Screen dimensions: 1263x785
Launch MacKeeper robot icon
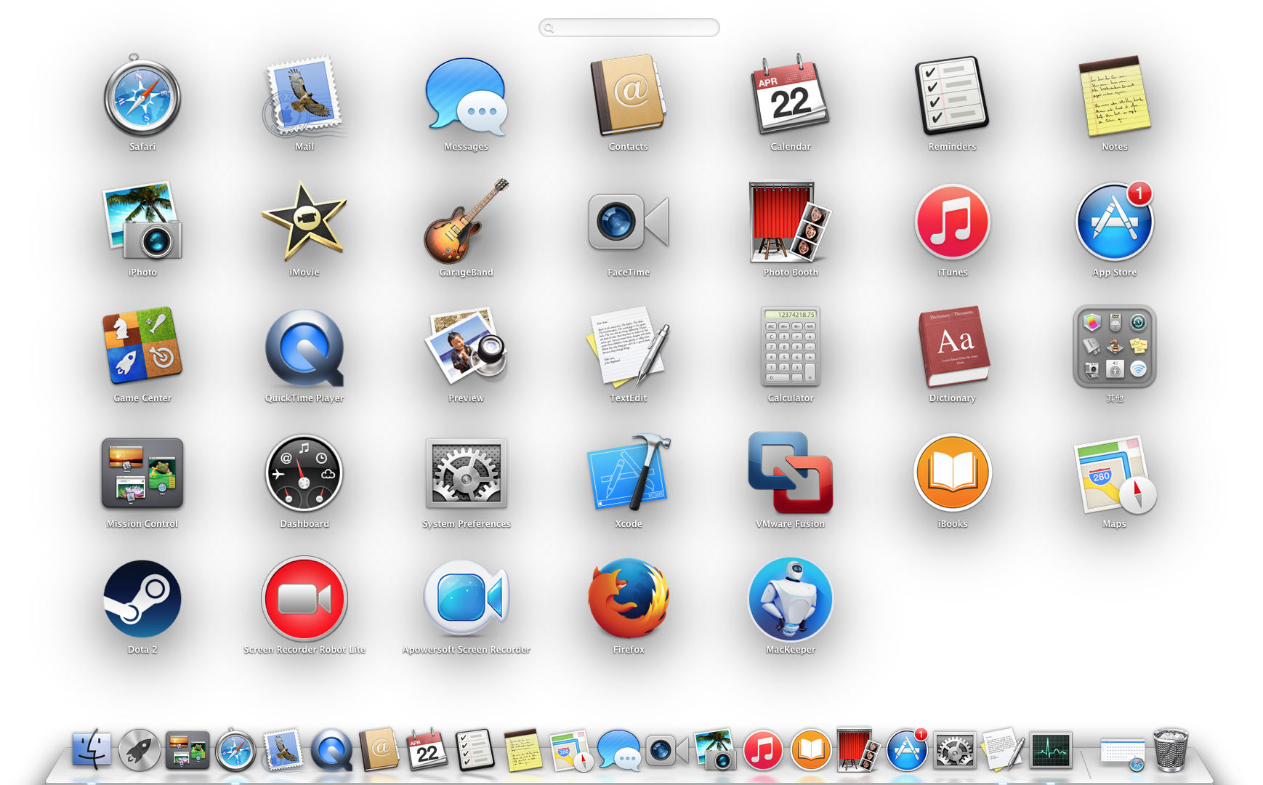coord(790,598)
